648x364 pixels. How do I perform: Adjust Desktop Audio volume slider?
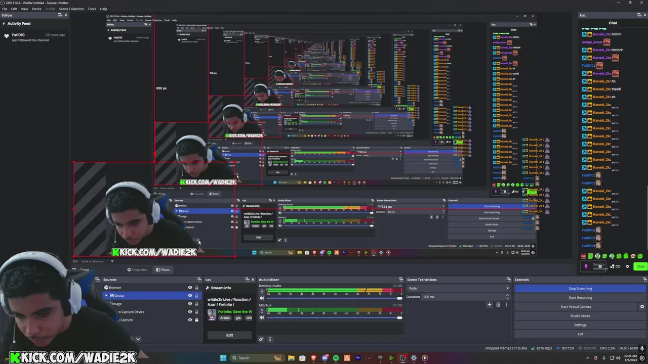point(334,298)
